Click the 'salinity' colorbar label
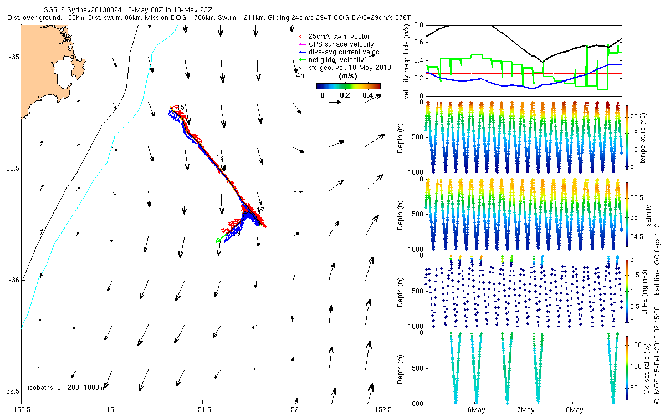Viewport: 665px width, 416px height. [x=648, y=214]
